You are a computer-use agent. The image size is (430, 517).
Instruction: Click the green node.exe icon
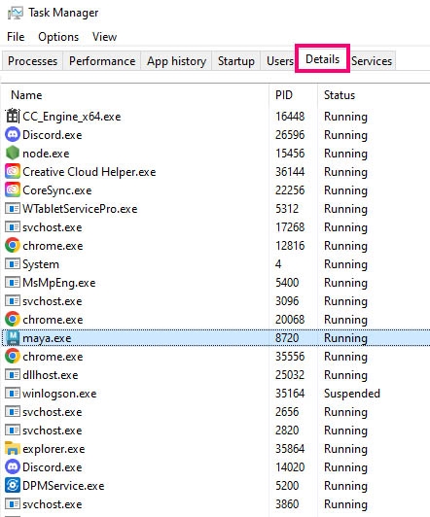(13, 153)
